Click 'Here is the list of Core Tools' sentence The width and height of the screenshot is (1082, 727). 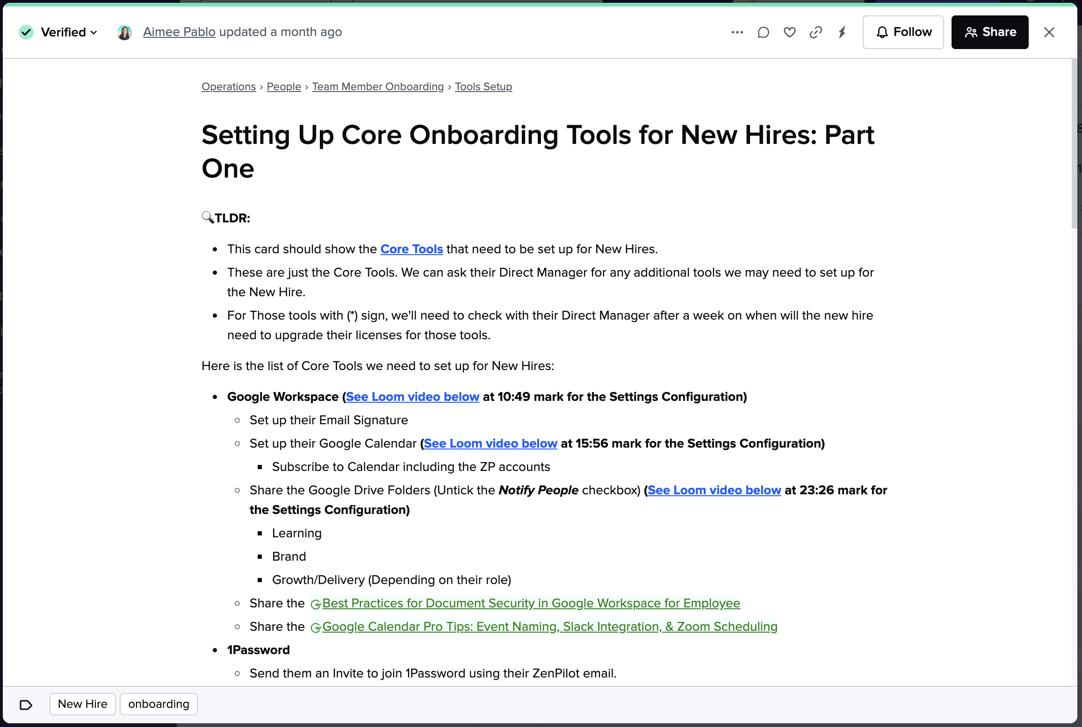click(378, 366)
